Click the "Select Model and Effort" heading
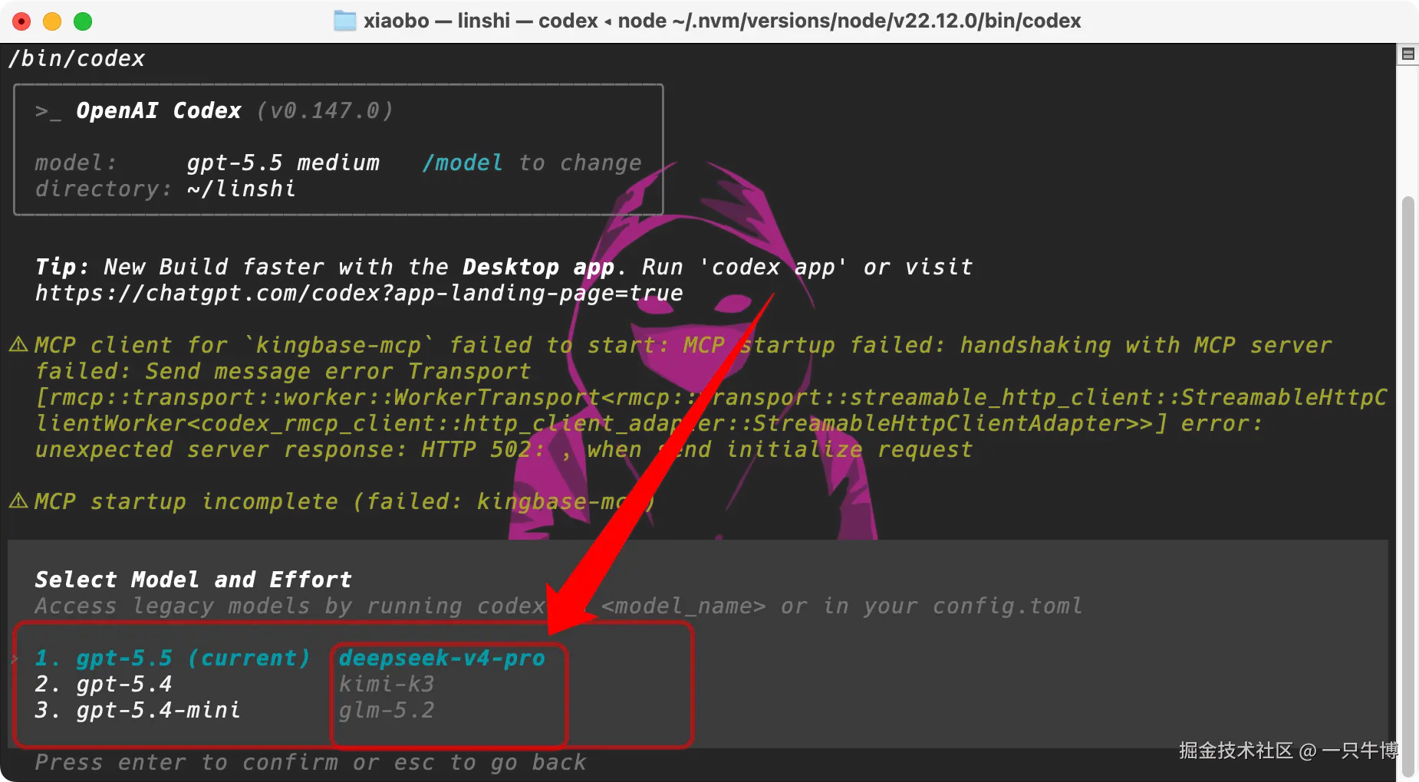This screenshot has width=1419, height=782. (193, 580)
